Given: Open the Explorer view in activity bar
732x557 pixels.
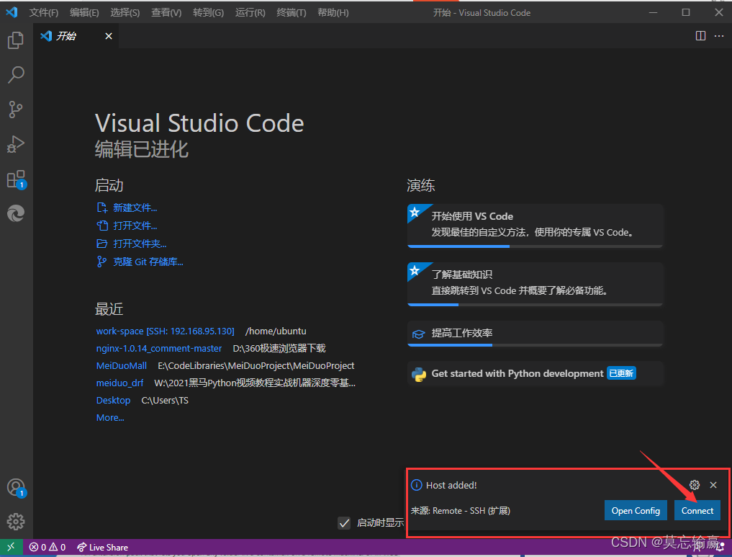Looking at the screenshot, I should click(16, 40).
